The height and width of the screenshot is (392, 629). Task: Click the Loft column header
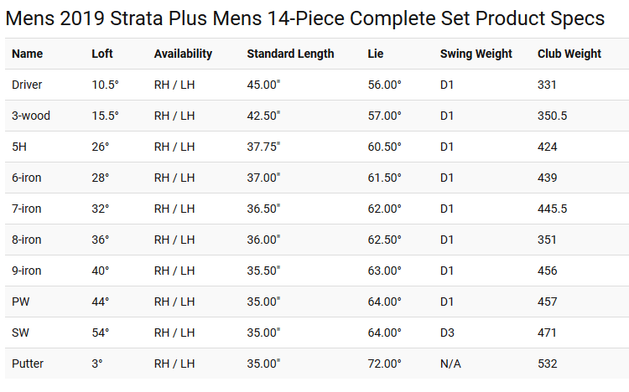coord(101,54)
